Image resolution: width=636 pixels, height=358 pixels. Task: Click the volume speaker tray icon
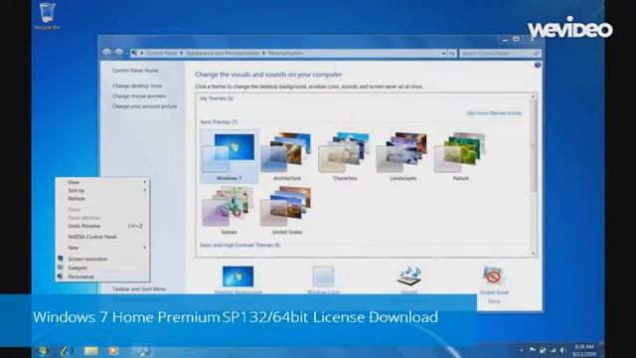point(562,350)
